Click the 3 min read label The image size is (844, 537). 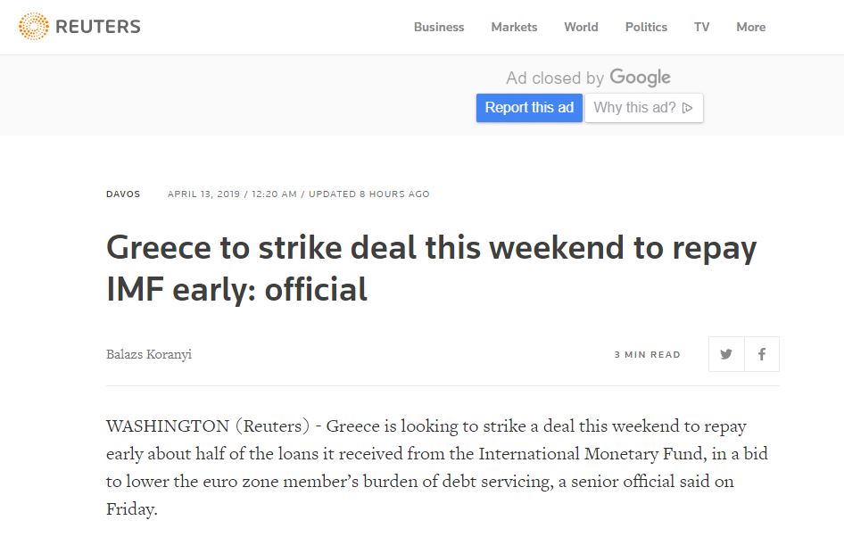coord(647,354)
